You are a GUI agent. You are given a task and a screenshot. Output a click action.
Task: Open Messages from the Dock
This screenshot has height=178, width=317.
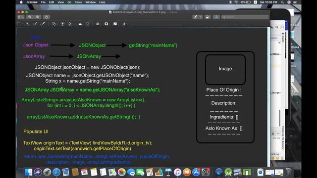click(131, 172)
